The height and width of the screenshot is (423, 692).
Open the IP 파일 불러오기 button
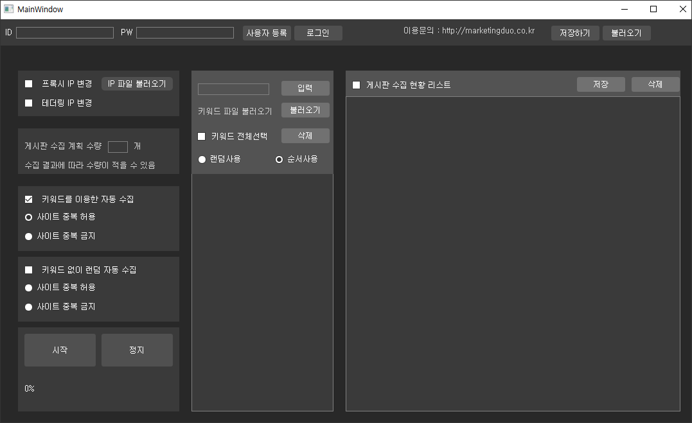point(137,83)
